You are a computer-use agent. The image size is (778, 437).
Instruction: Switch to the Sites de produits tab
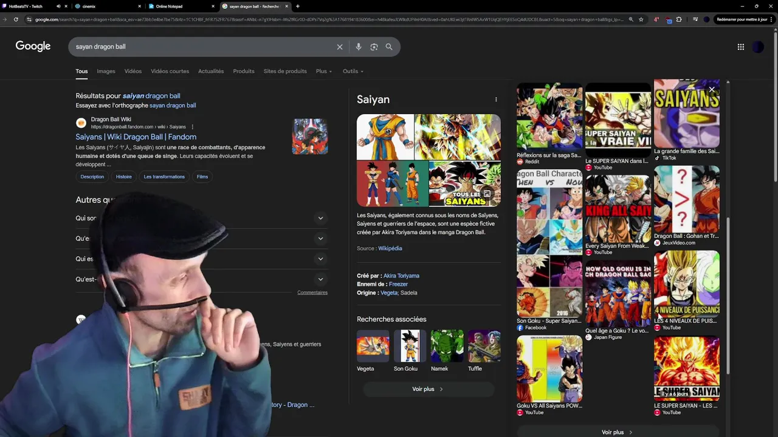[285, 71]
